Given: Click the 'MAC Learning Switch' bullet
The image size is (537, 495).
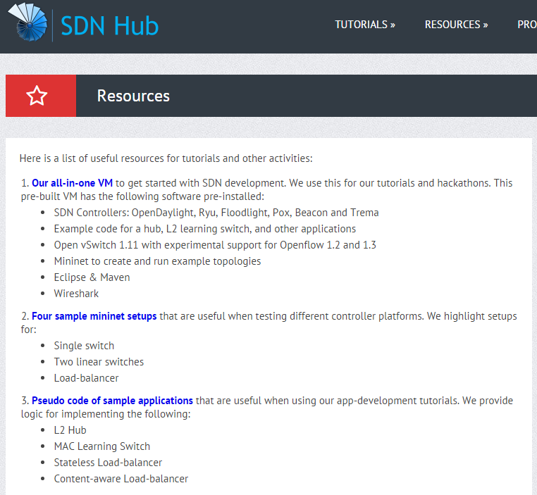Looking at the screenshot, I should pyautogui.click(x=101, y=446).
